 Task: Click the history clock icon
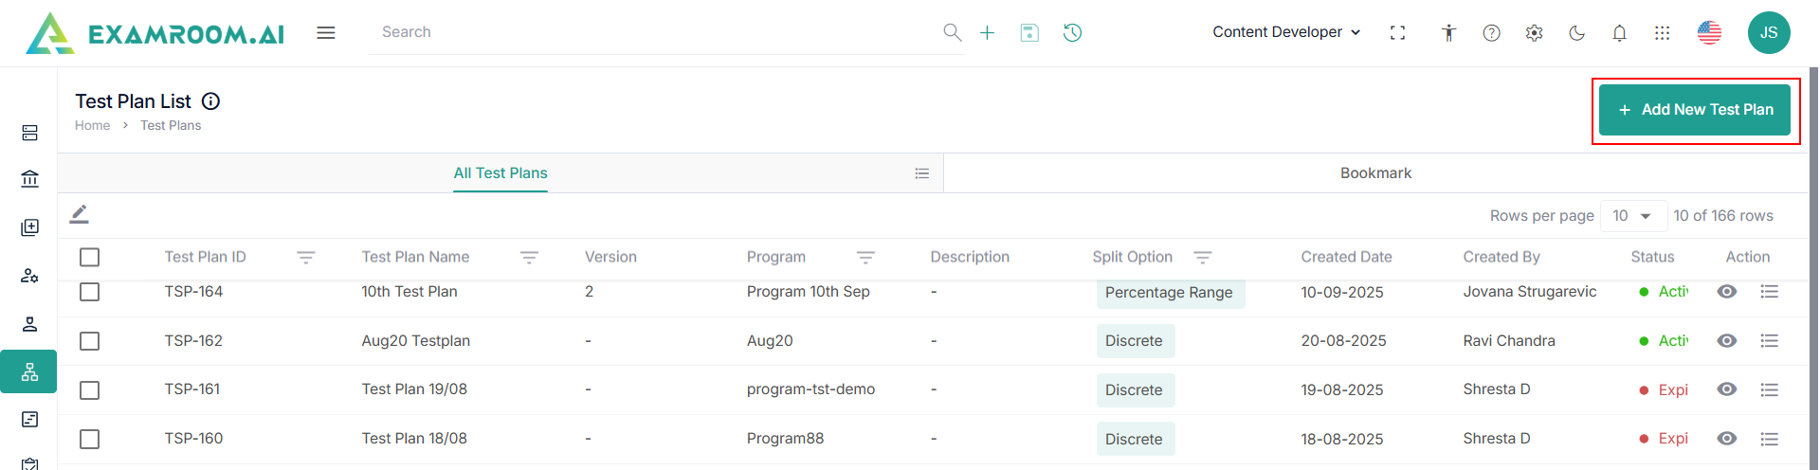pos(1072,33)
